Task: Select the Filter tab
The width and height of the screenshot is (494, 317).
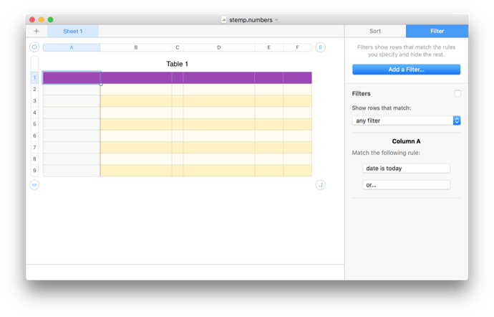Action: 437,32
